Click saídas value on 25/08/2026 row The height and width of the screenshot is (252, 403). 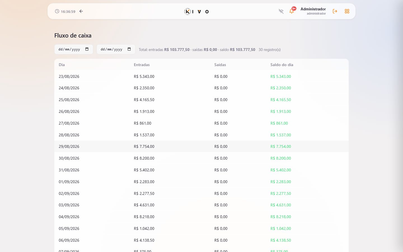tap(221, 100)
